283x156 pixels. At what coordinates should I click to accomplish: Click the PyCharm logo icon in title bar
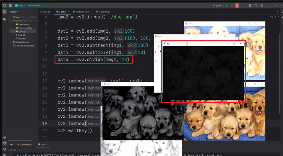tap(5, 5)
